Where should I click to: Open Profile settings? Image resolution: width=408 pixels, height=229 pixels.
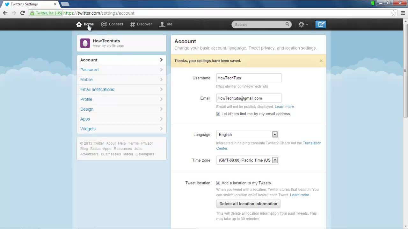pyautogui.click(x=121, y=99)
